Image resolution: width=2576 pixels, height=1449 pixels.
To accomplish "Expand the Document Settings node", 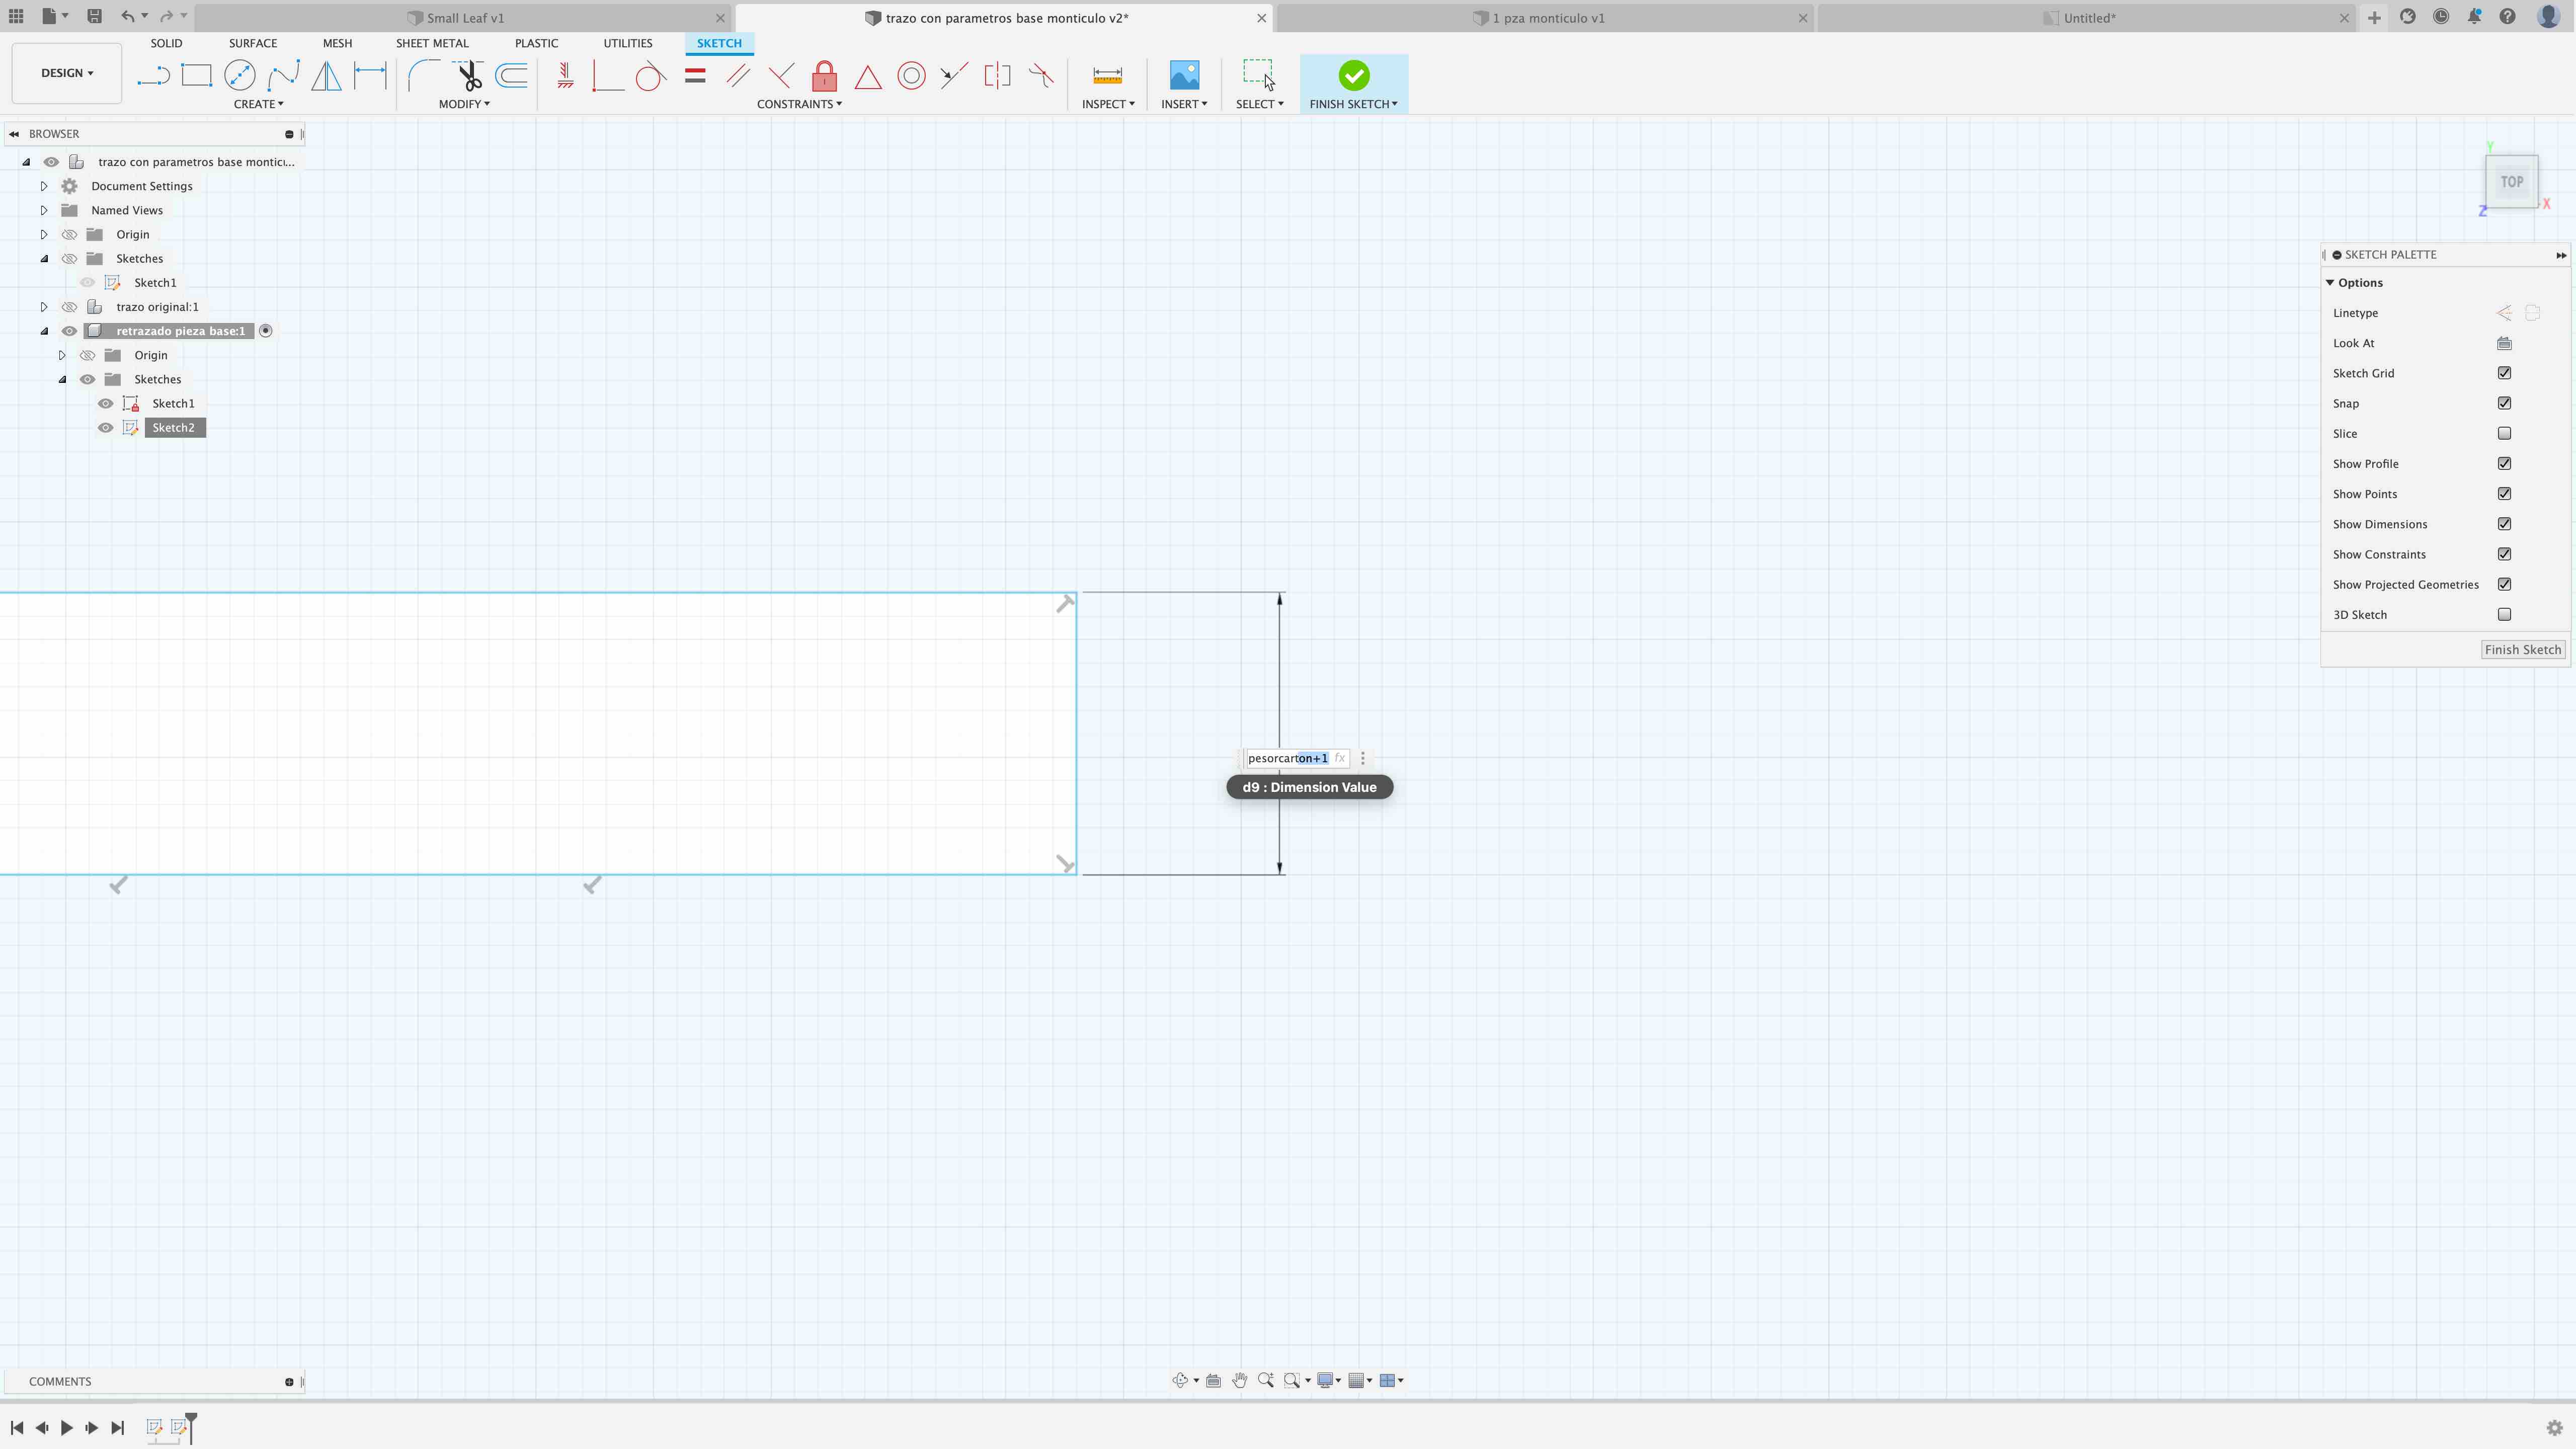I will (44, 186).
